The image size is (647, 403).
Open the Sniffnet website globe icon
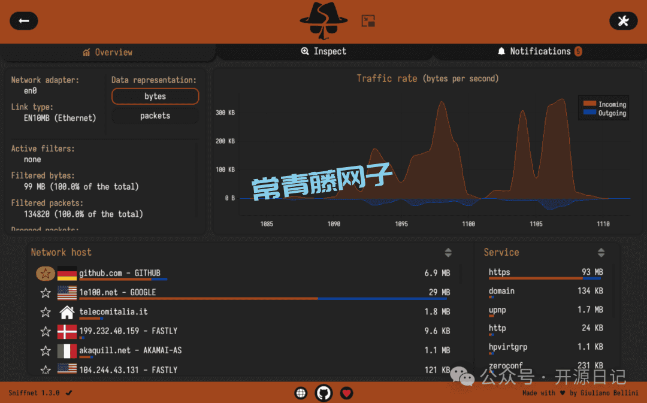pyautogui.click(x=301, y=393)
